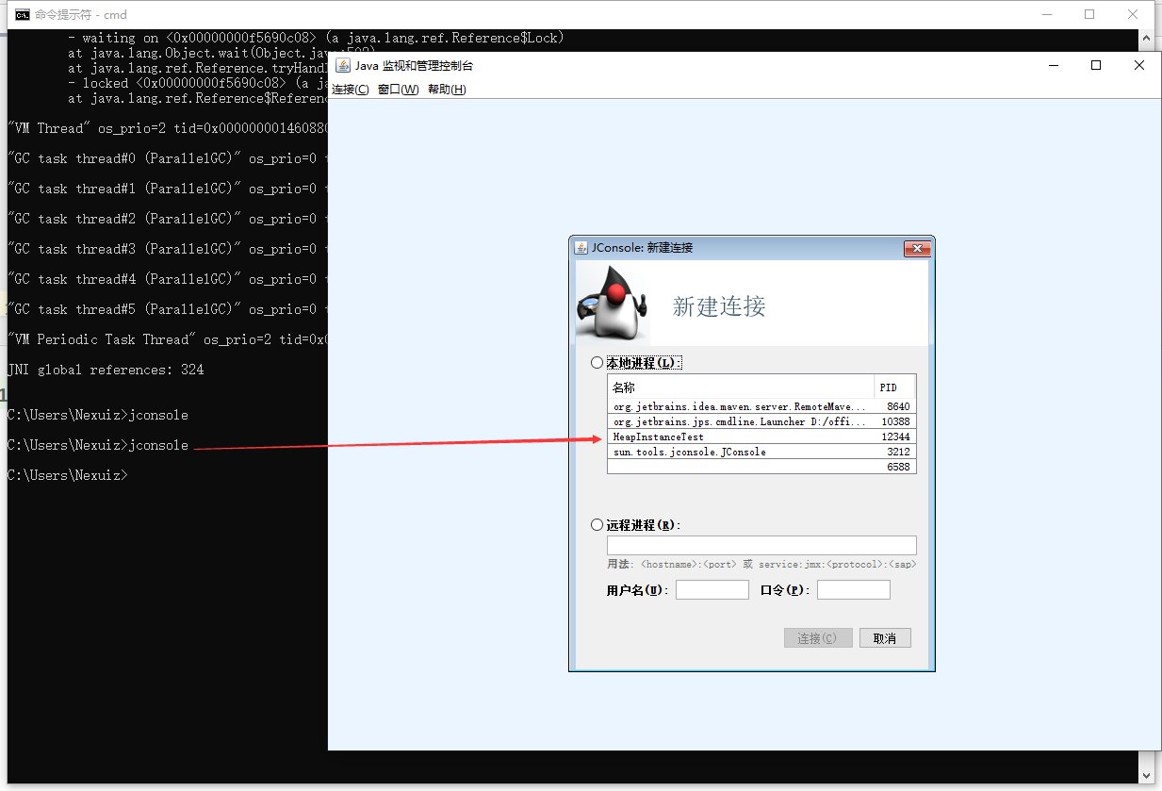Select the unnamed process with PID 6588
Image resolution: width=1162 pixels, height=791 pixels.
(761, 467)
